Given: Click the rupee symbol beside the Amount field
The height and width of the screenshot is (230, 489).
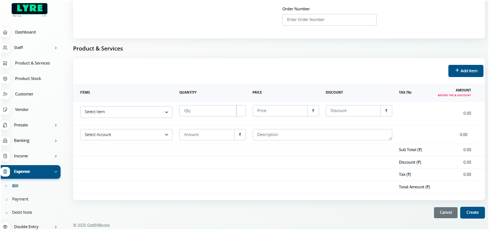Looking at the screenshot, I should tap(240, 135).
